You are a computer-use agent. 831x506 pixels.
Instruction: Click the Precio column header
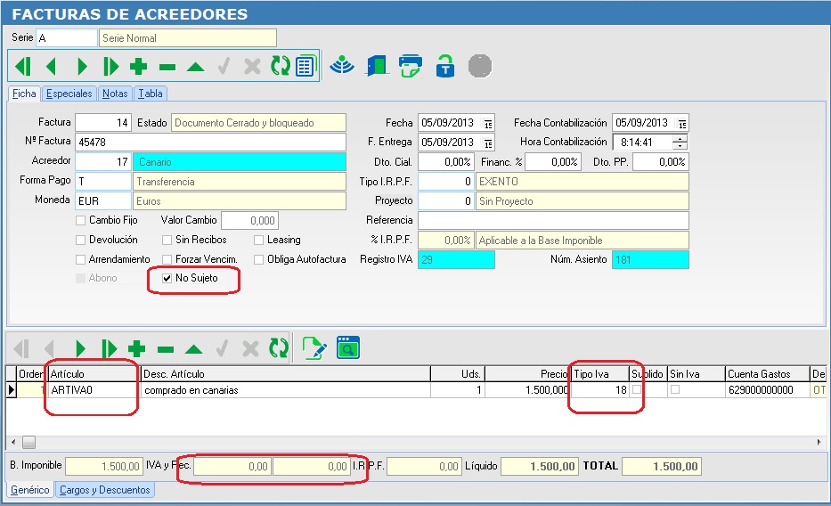[x=527, y=374]
